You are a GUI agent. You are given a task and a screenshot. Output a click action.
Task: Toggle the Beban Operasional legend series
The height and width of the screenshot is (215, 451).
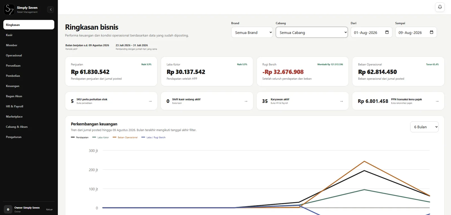pos(125,138)
